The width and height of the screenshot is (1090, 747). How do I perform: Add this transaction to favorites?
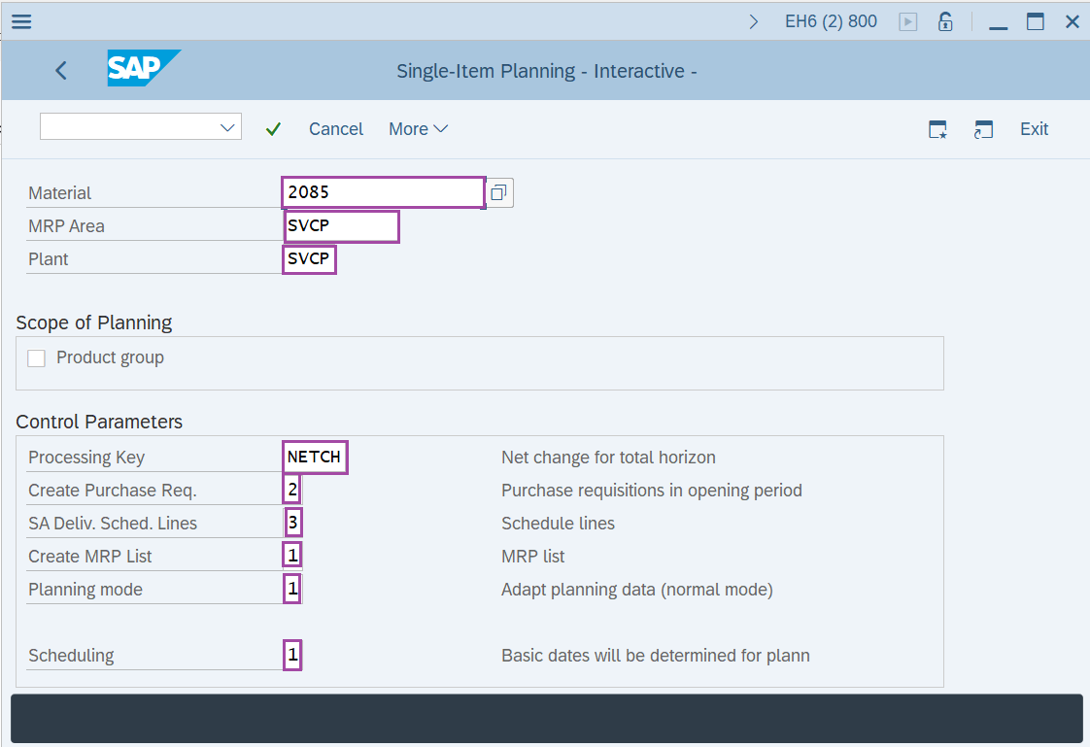937,128
